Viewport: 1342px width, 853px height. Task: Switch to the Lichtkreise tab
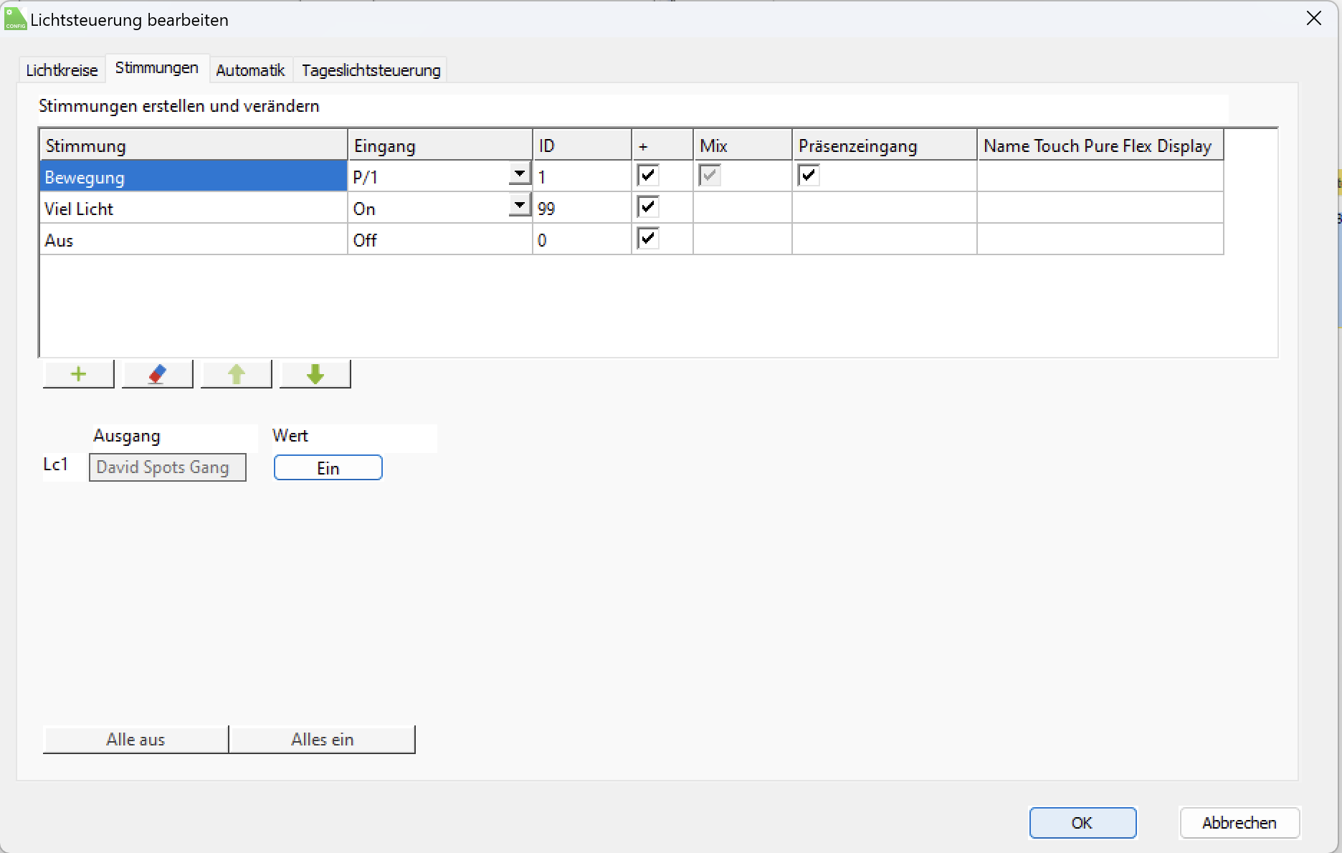pyautogui.click(x=62, y=70)
